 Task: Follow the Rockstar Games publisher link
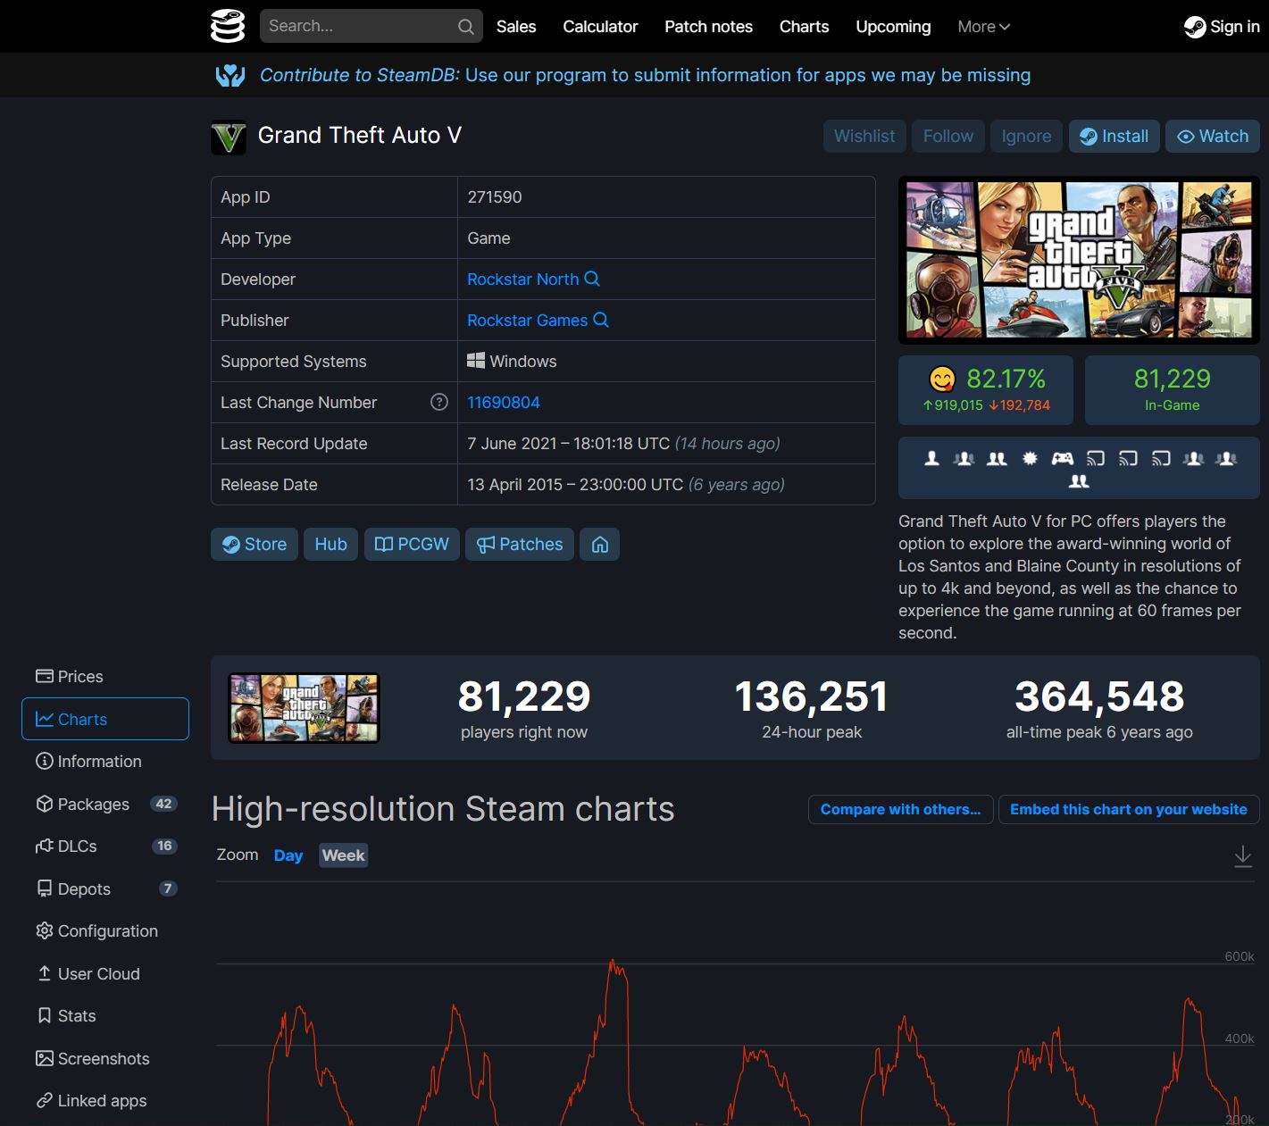click(528, 321)
